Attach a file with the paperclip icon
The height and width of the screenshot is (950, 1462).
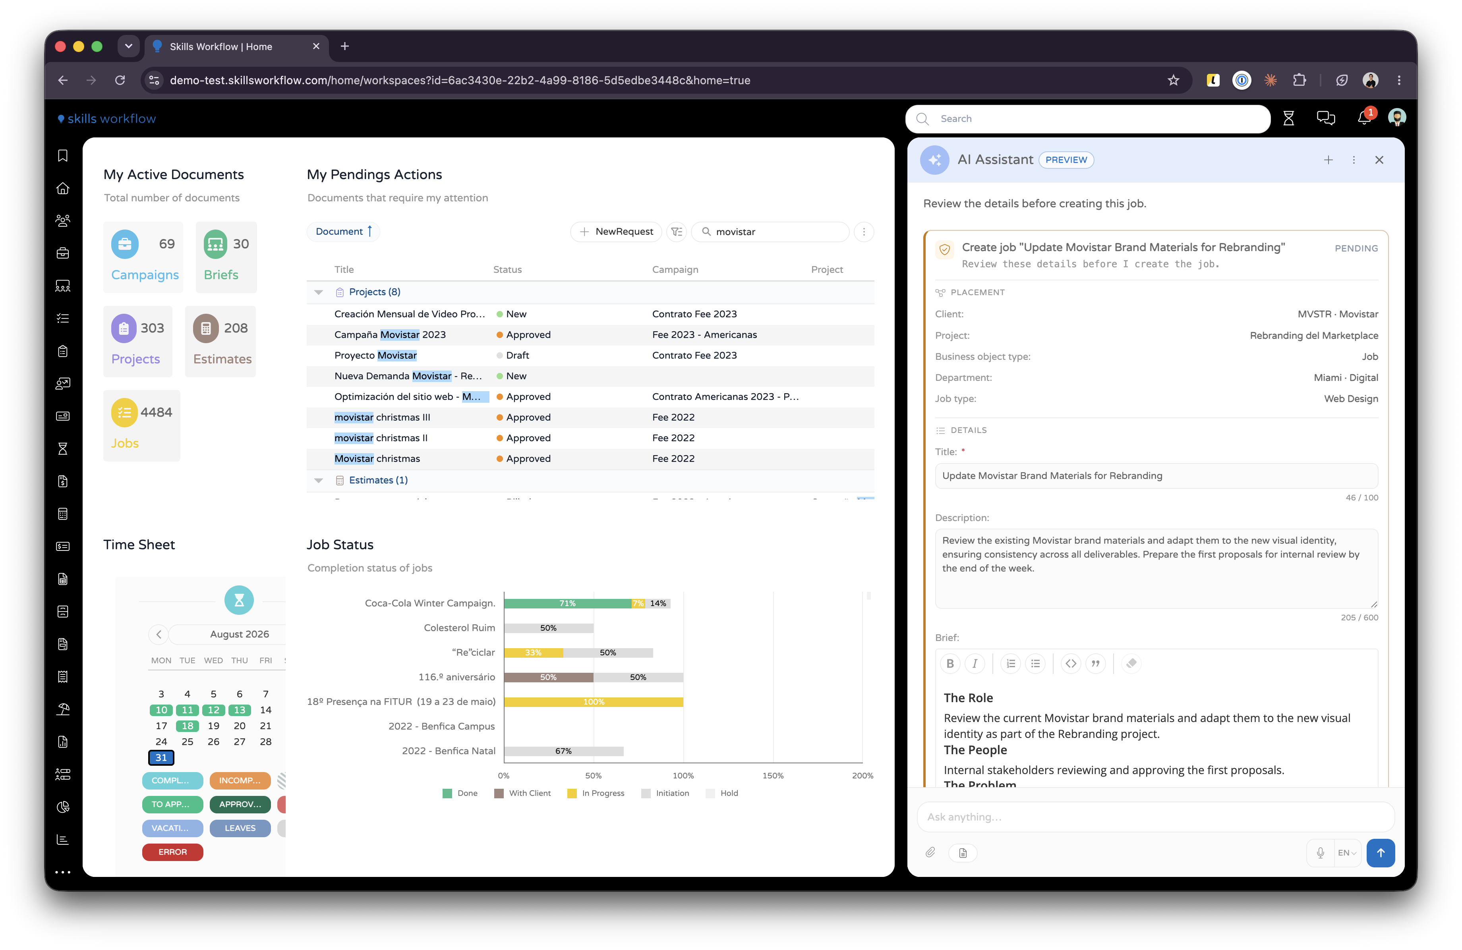(931, 852)
